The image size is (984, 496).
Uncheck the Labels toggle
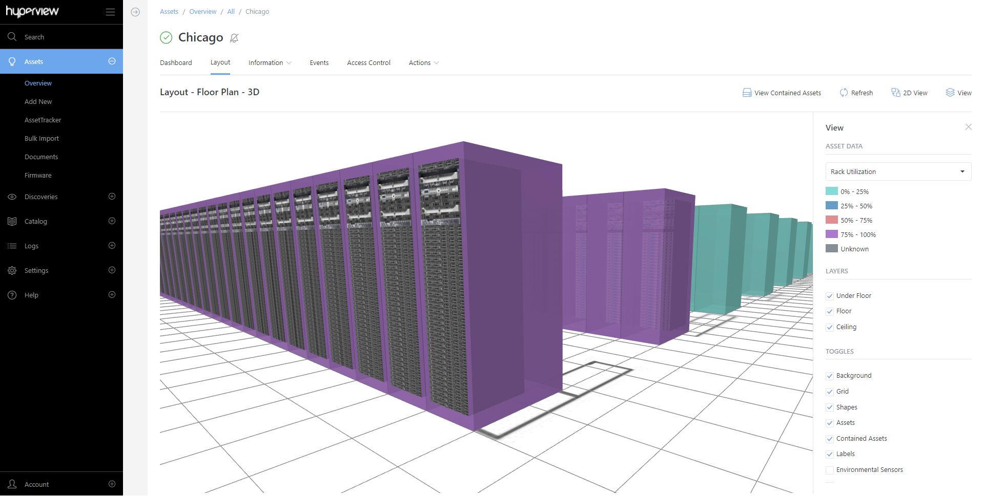(830, 454)
